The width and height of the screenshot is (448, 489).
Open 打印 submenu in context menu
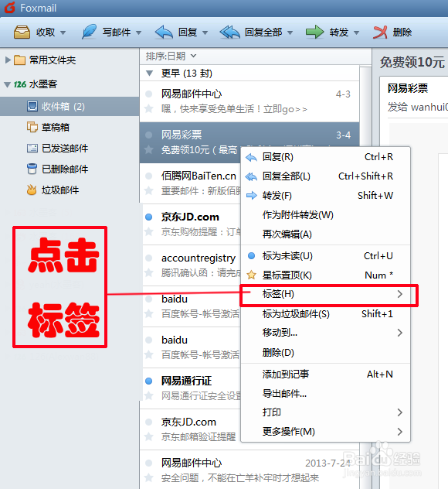click(326, 412)
